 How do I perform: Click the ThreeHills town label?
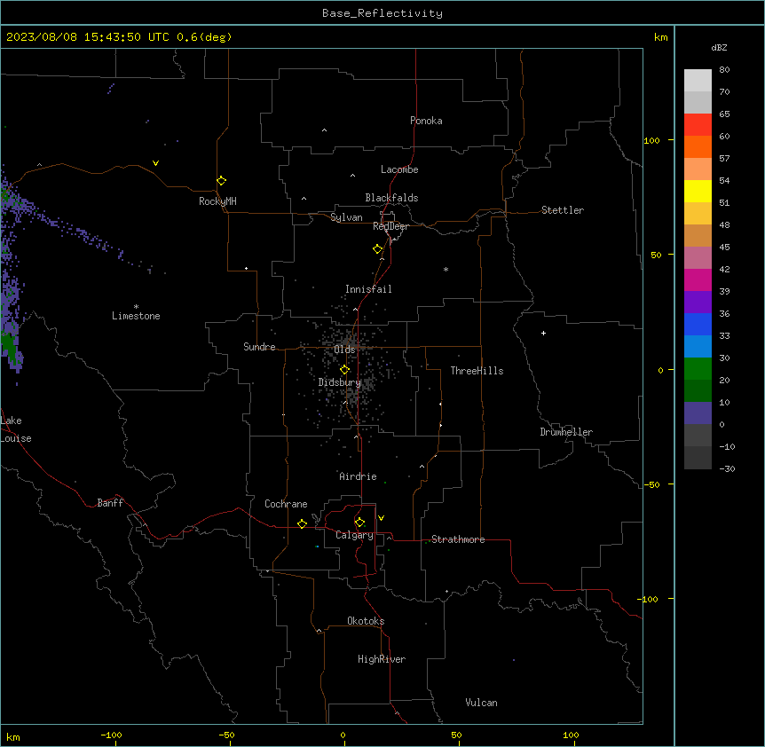(x=477, y=371)
